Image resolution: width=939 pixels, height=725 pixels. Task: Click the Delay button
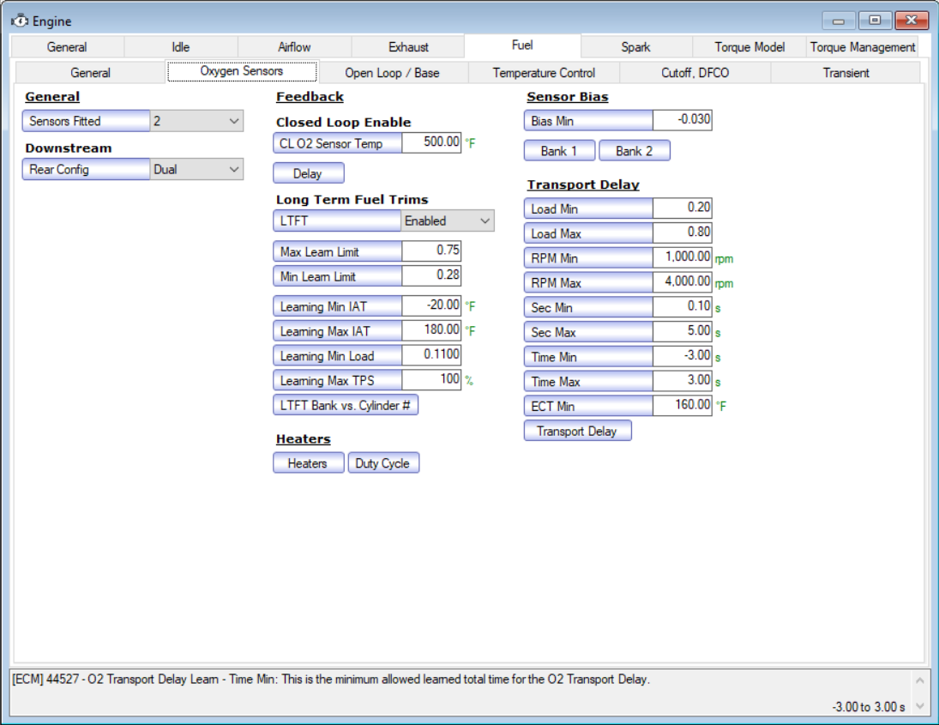tap(308, 174)
